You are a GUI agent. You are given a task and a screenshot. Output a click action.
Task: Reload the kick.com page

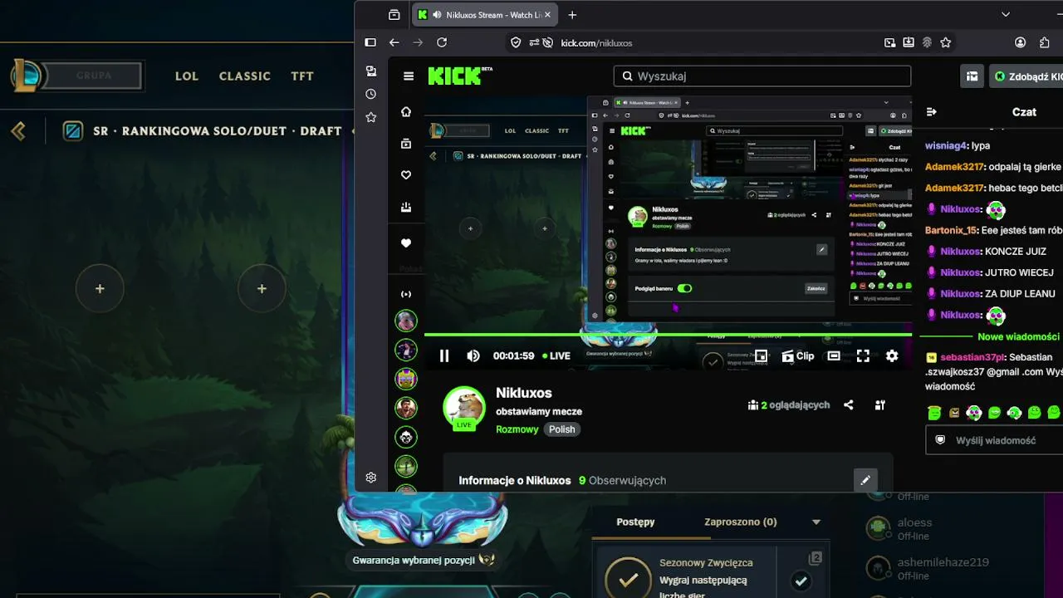pos(442,42)
